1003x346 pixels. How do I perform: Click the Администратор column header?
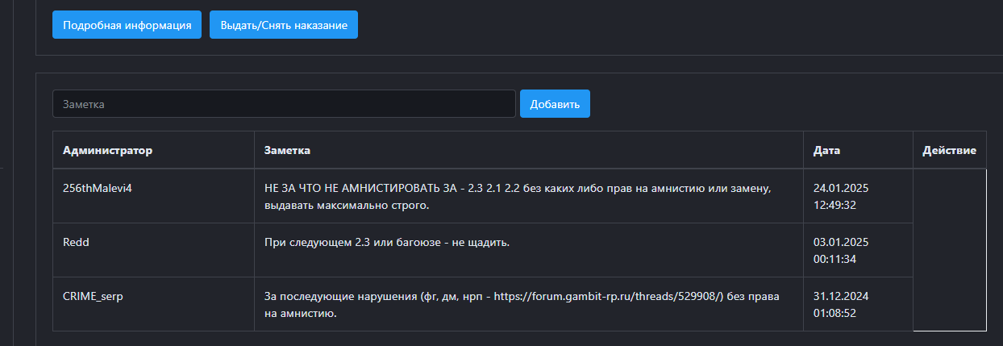pos(108,151)
